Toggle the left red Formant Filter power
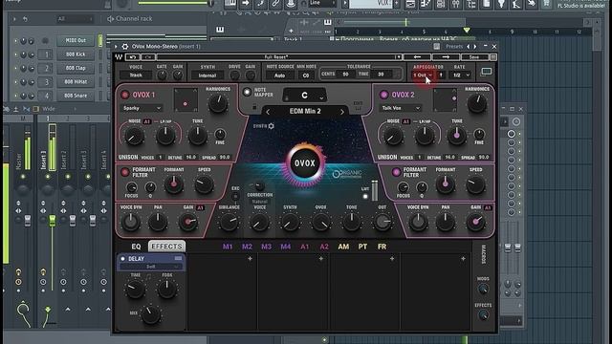Screen dimensions: 612x344 [125, 172]
